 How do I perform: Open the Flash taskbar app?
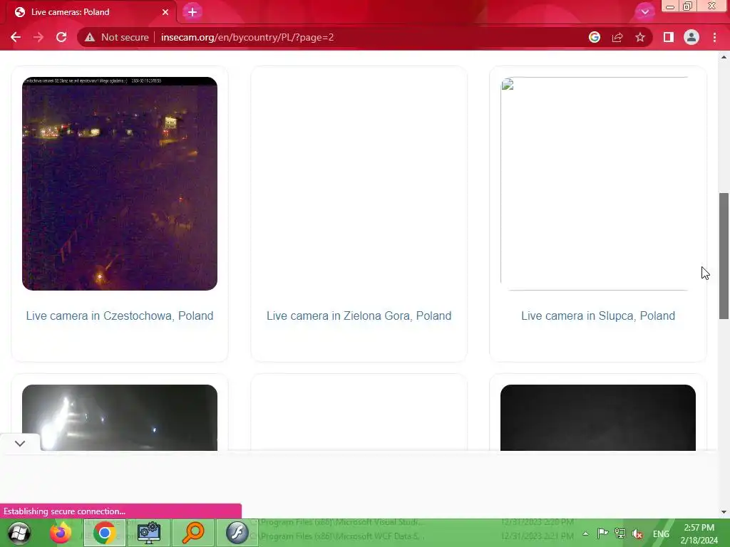coord(237,533)
